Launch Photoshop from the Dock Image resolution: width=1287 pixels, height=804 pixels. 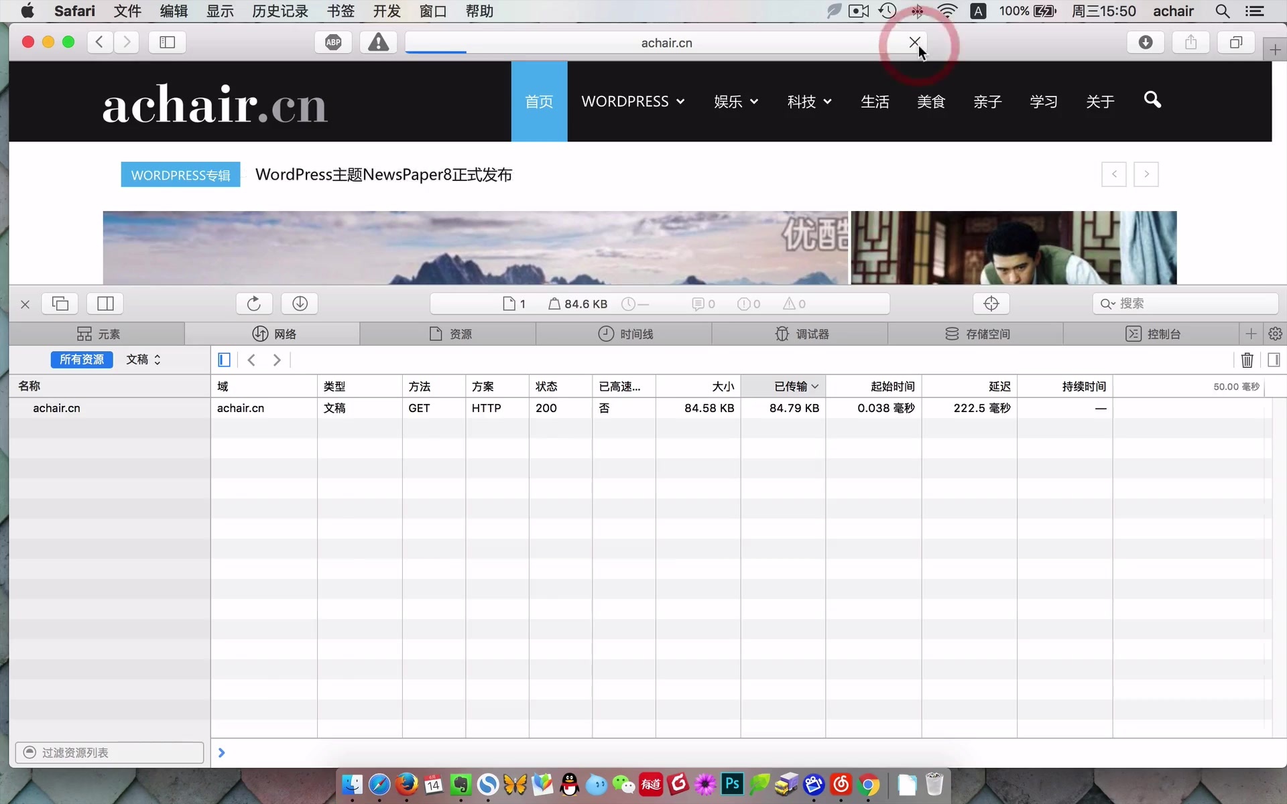coord(732,784)
